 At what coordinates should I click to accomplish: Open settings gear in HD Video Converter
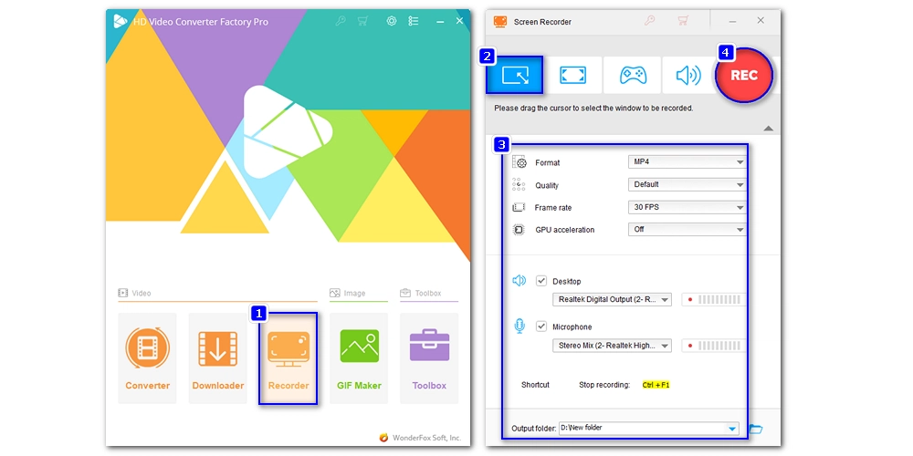tap(392, 21)
